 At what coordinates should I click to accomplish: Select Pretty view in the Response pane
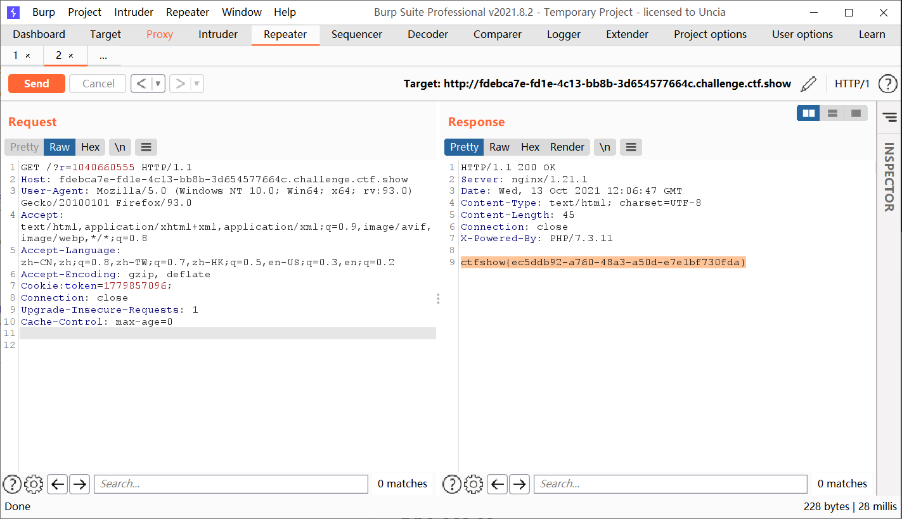pos(464,147)
